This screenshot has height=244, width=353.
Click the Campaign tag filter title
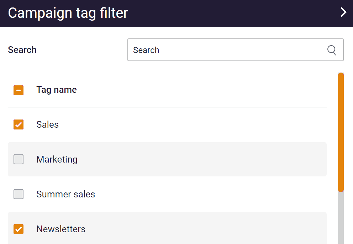(x=68, y=13)
